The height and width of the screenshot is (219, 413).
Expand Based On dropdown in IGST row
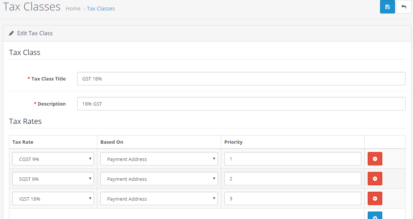point(159,198)
